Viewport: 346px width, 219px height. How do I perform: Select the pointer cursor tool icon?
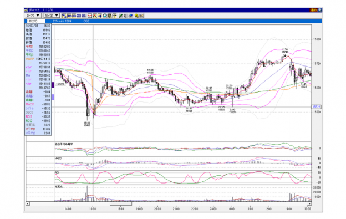(125, 16)
